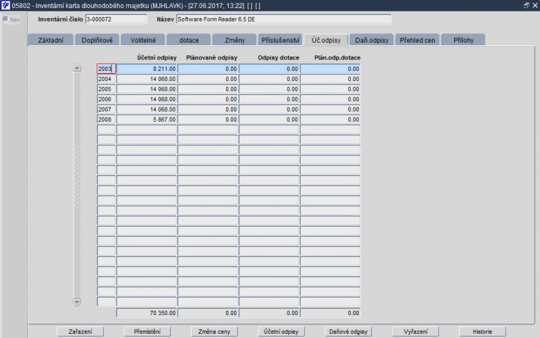Click the scroll down arrow of the table
The image size is (540, 338).
(x=77, y=302)
